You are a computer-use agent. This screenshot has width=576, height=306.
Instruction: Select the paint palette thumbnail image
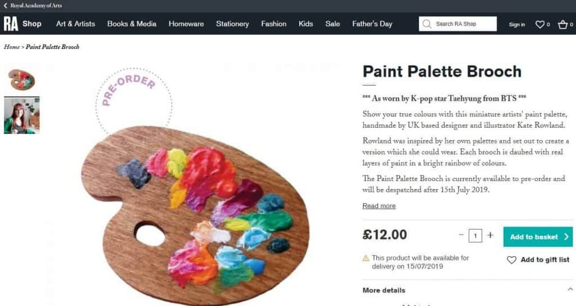(x=22, y=79)
